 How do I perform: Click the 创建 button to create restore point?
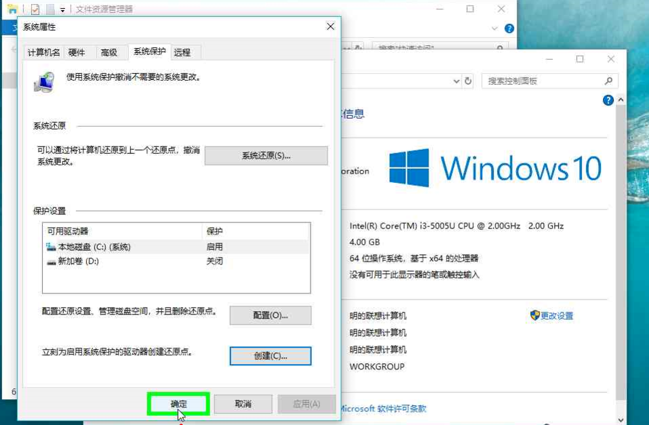point(270,356)
